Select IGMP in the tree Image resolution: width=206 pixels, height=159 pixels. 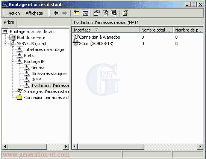point(36,79)
